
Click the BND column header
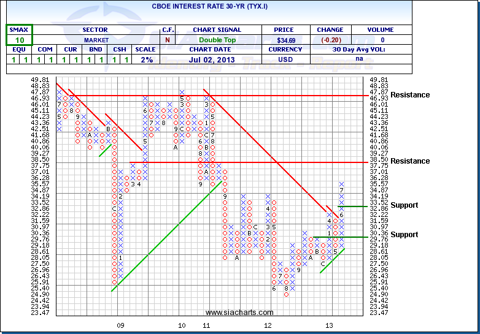[x=95, y=50]
